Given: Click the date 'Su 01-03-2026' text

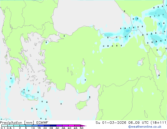Looking at the screenshot, I should pos(111,123).
